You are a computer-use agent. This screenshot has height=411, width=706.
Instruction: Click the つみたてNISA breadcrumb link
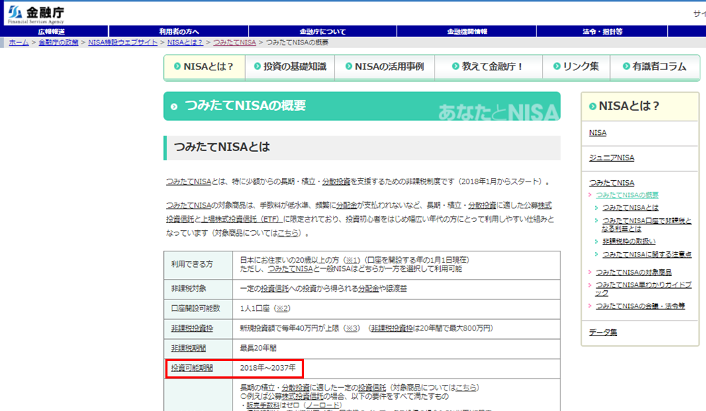click(x=234, y=42)
